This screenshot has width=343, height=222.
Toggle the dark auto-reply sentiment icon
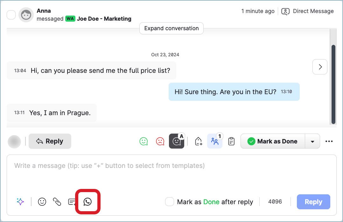[177, 141]
